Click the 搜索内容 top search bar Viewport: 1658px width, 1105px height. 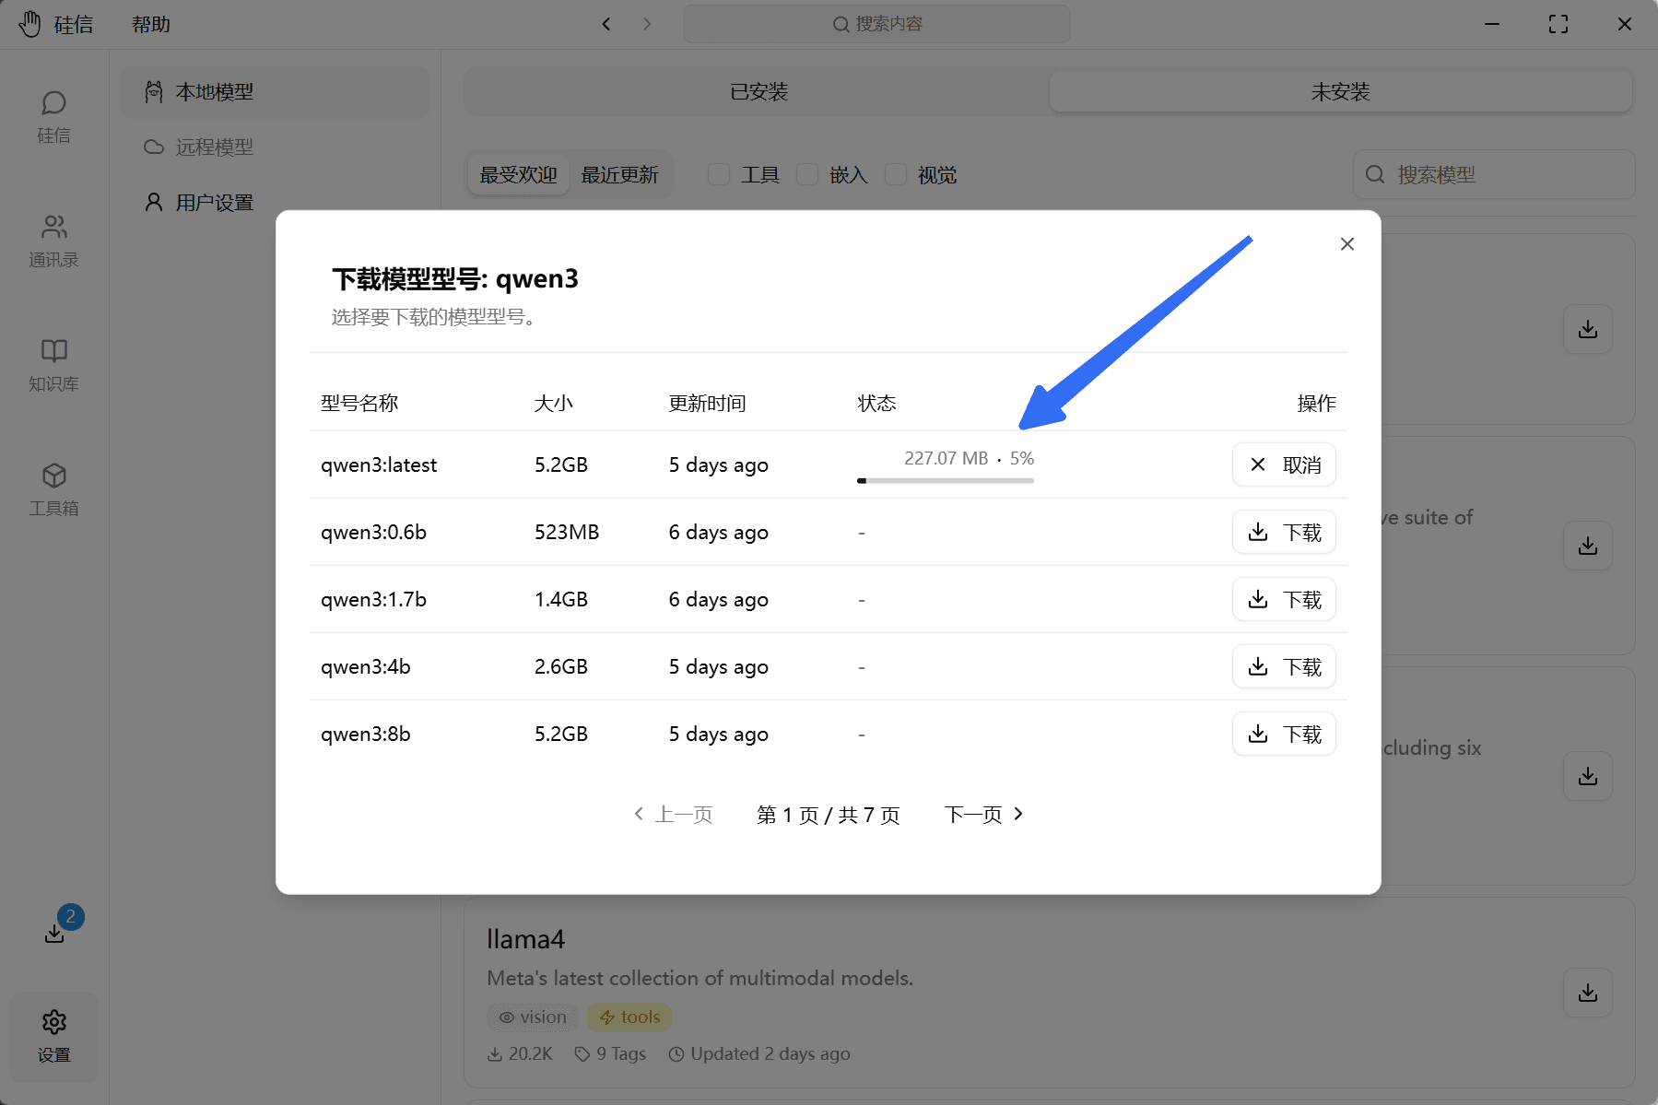click(876, 24)
